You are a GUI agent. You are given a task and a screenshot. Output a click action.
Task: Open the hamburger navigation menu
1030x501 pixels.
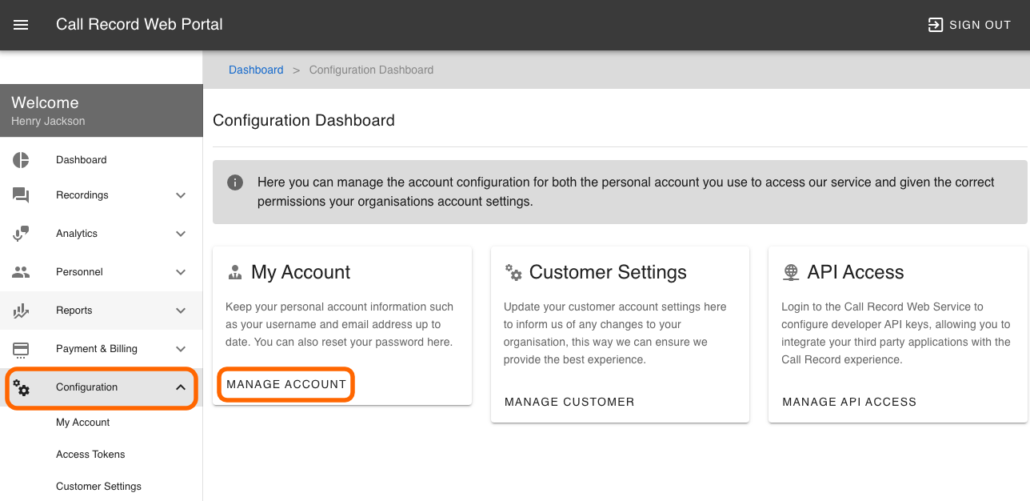(22, 25)
